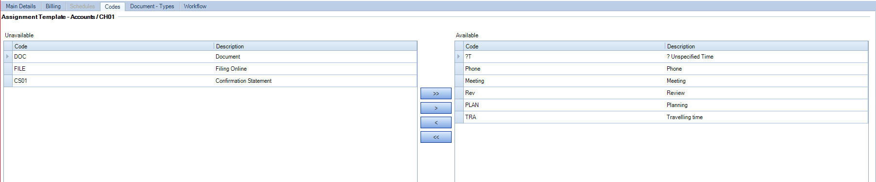Click the row selector beside ?T

point(459,57)
